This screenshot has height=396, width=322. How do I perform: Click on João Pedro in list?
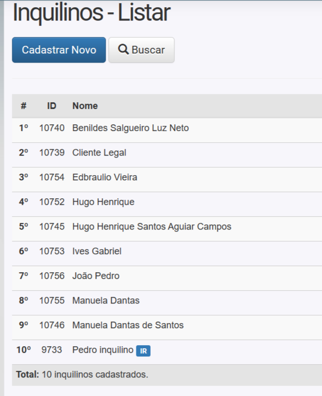pyautogui.click(x=95, y=276)
